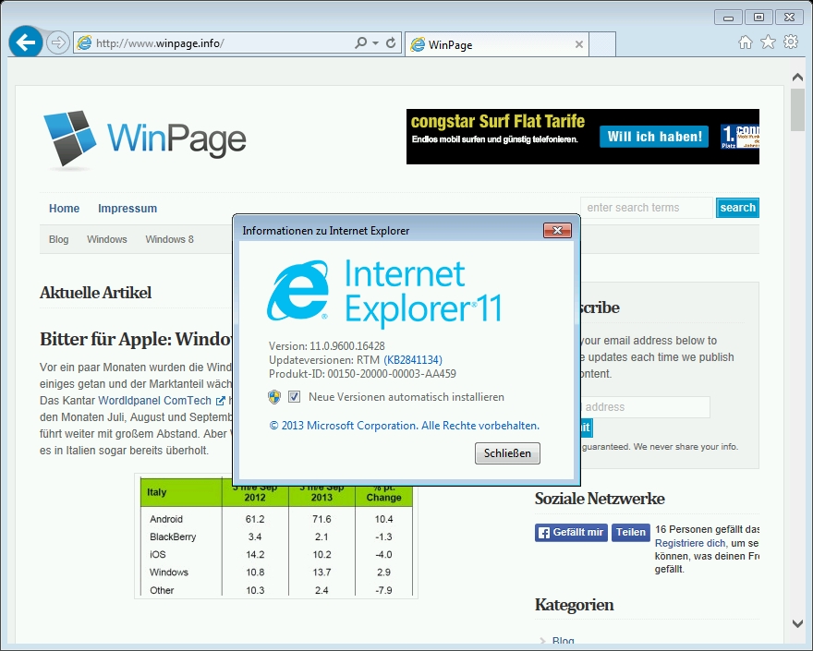Click the 'Soziale Netzwerke' heading
Image resolution: width=813 pixels, height=651 pixels.
pyautogui.click(x=600, y=499)
